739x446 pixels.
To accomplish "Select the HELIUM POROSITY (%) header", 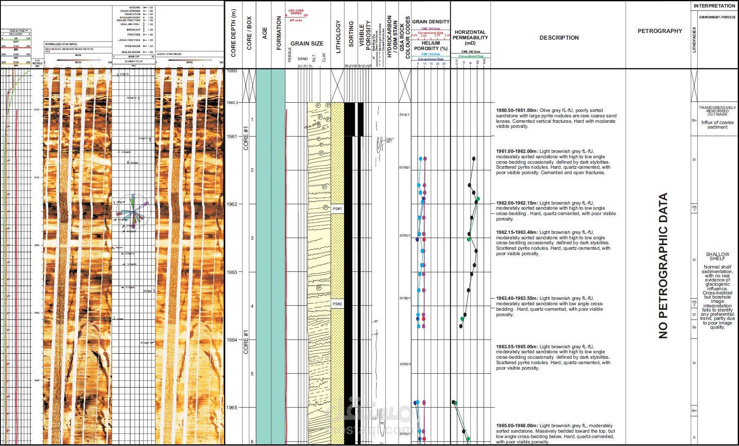I will tap(431, 46).
